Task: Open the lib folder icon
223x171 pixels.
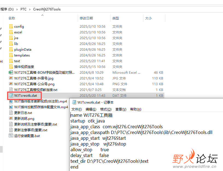Action: coord(11,44)
